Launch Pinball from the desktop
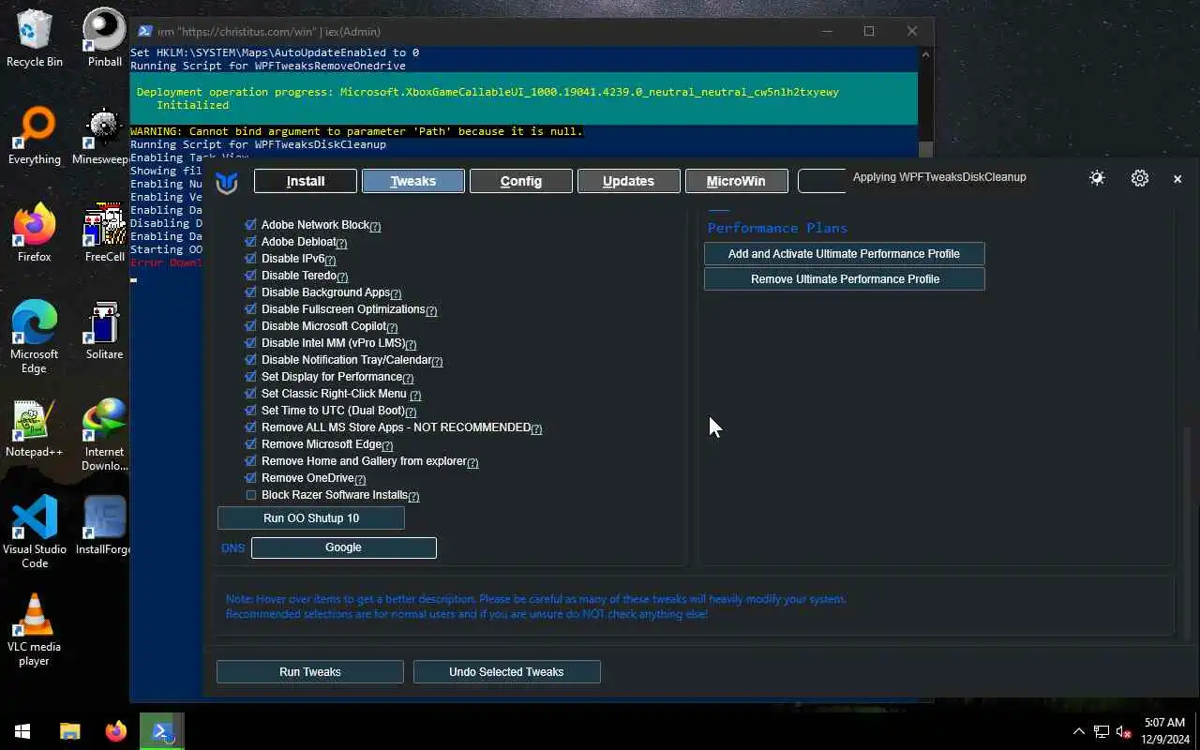Image resolution: width=1200 pixels, height=750 pixels. pyautogui.click(x=105, y=37)
